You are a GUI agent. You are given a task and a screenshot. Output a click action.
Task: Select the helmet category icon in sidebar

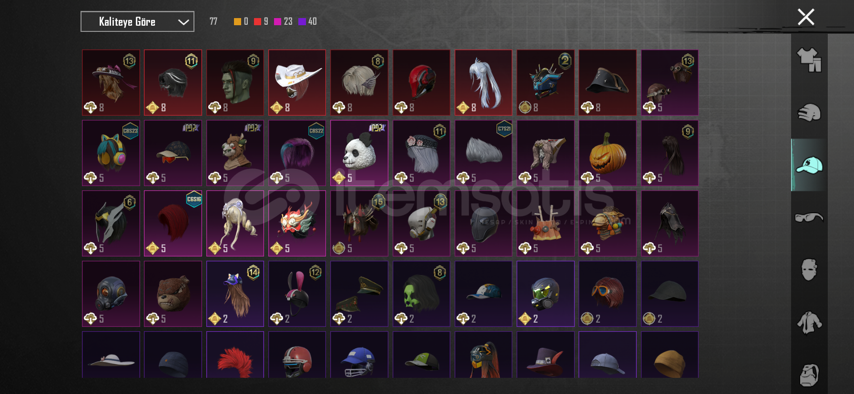(809, 113)
